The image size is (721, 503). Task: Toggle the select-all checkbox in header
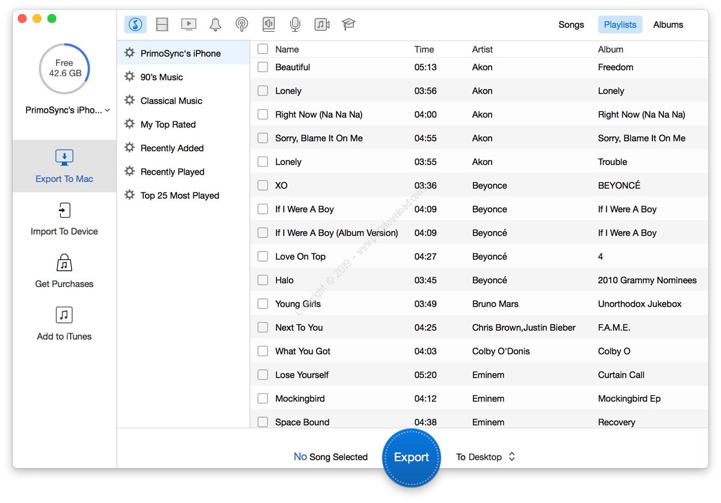[x=263, y=49]
